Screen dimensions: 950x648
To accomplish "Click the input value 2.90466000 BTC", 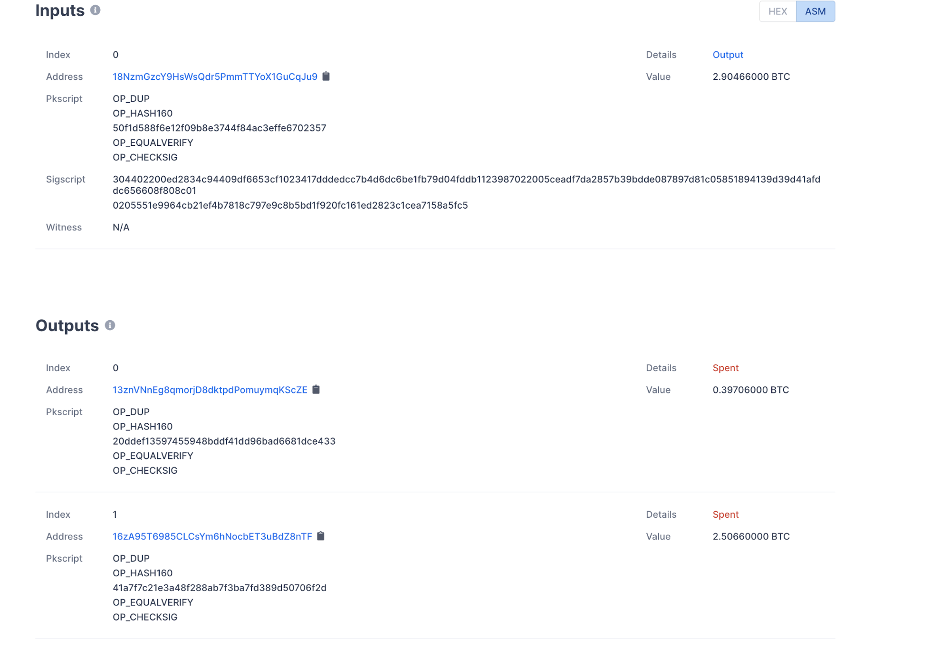I will pyautogui.click(x=751, y=76).
